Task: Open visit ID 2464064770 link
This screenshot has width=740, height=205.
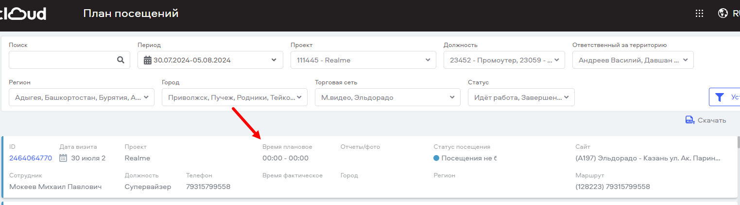Action: click(31, 158)
